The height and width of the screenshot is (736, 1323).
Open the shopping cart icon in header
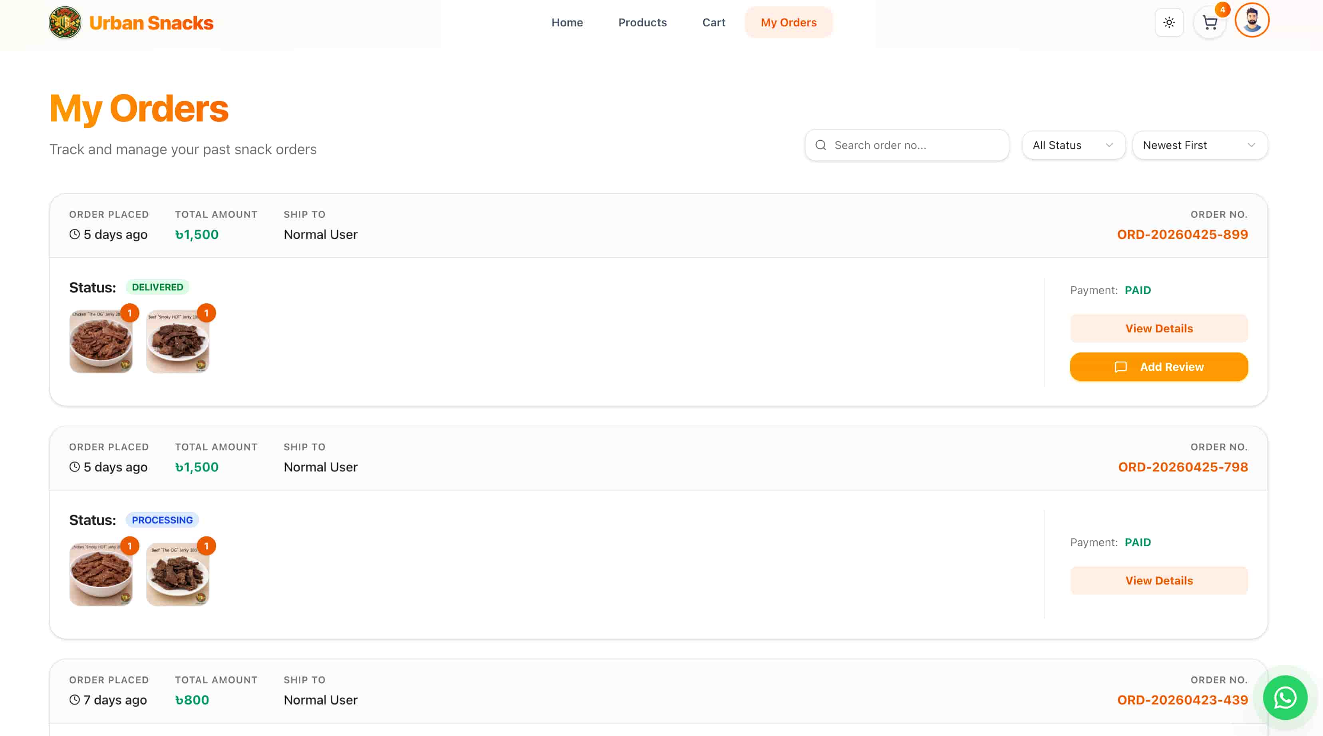1210,23
